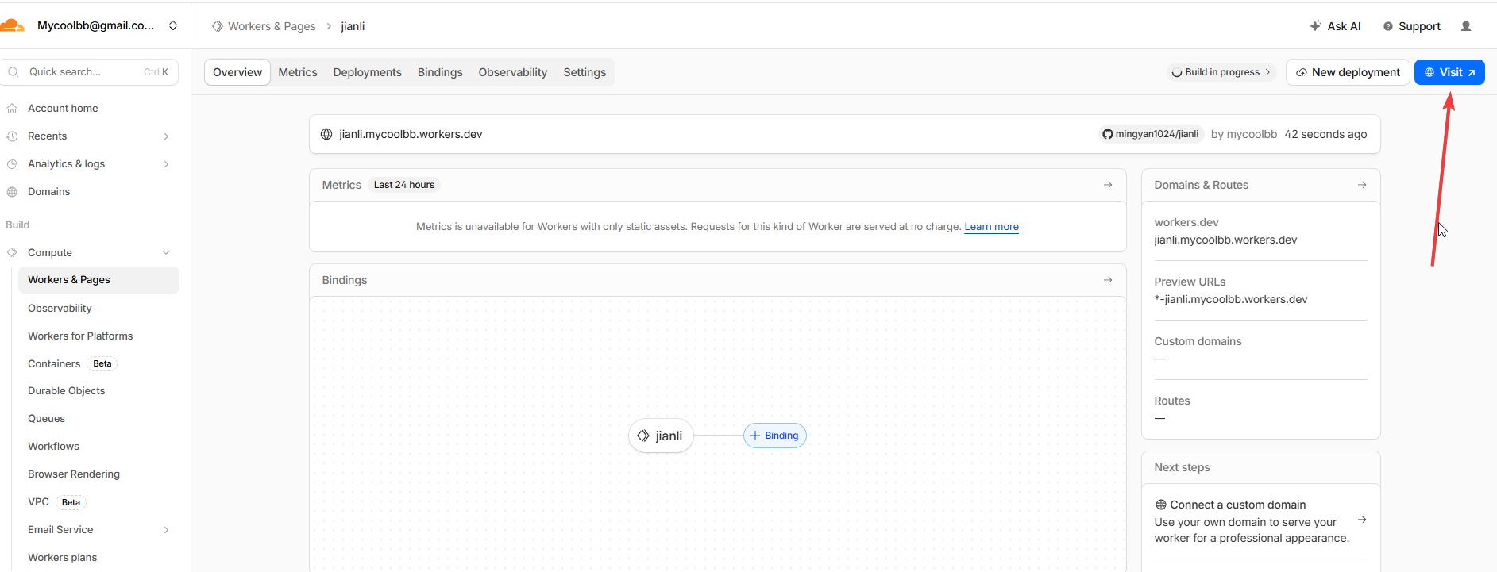Collapse the Compute section

click(166, 253)
